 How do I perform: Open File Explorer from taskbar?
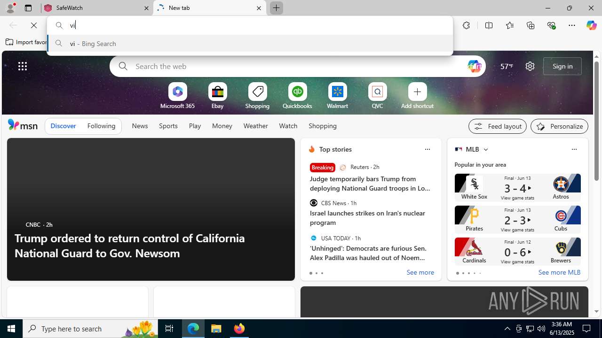pos(216,329)
